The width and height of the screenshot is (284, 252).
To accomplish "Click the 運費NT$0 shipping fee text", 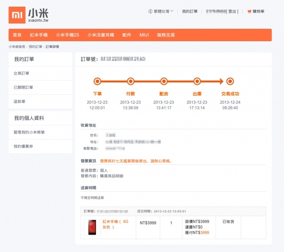I will tap(193, 227).
